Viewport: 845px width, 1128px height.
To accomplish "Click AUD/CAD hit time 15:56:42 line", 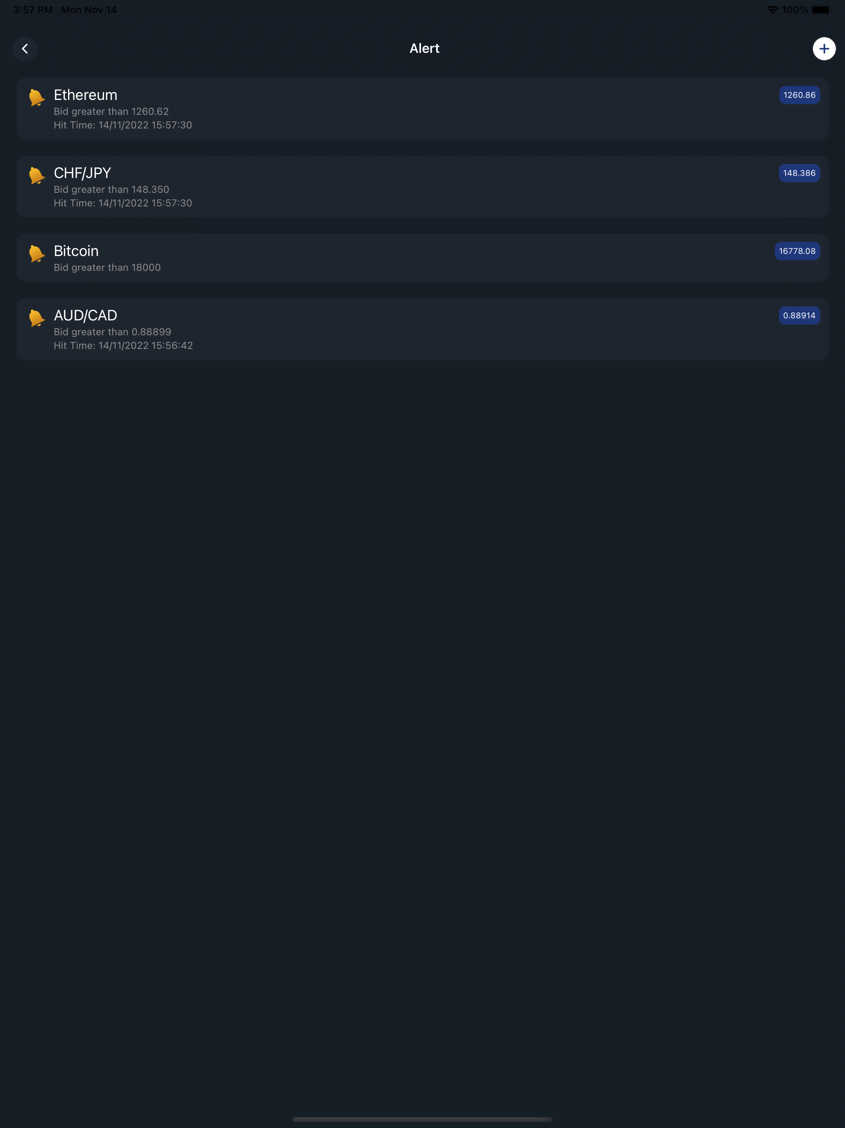I will tap(123, 345).
